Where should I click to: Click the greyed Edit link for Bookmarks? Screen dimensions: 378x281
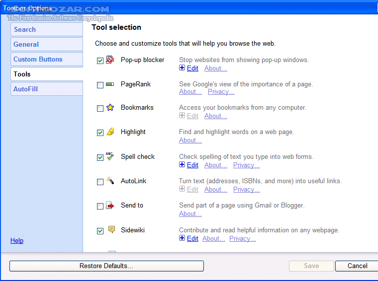pos(192,116)
